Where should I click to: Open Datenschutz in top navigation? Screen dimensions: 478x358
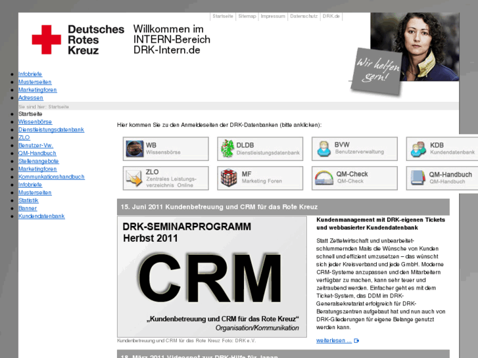304,16
